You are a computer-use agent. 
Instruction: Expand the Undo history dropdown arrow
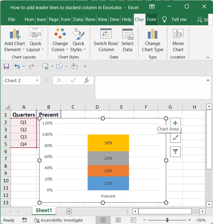pyautogui.click(x=24, y=66)
